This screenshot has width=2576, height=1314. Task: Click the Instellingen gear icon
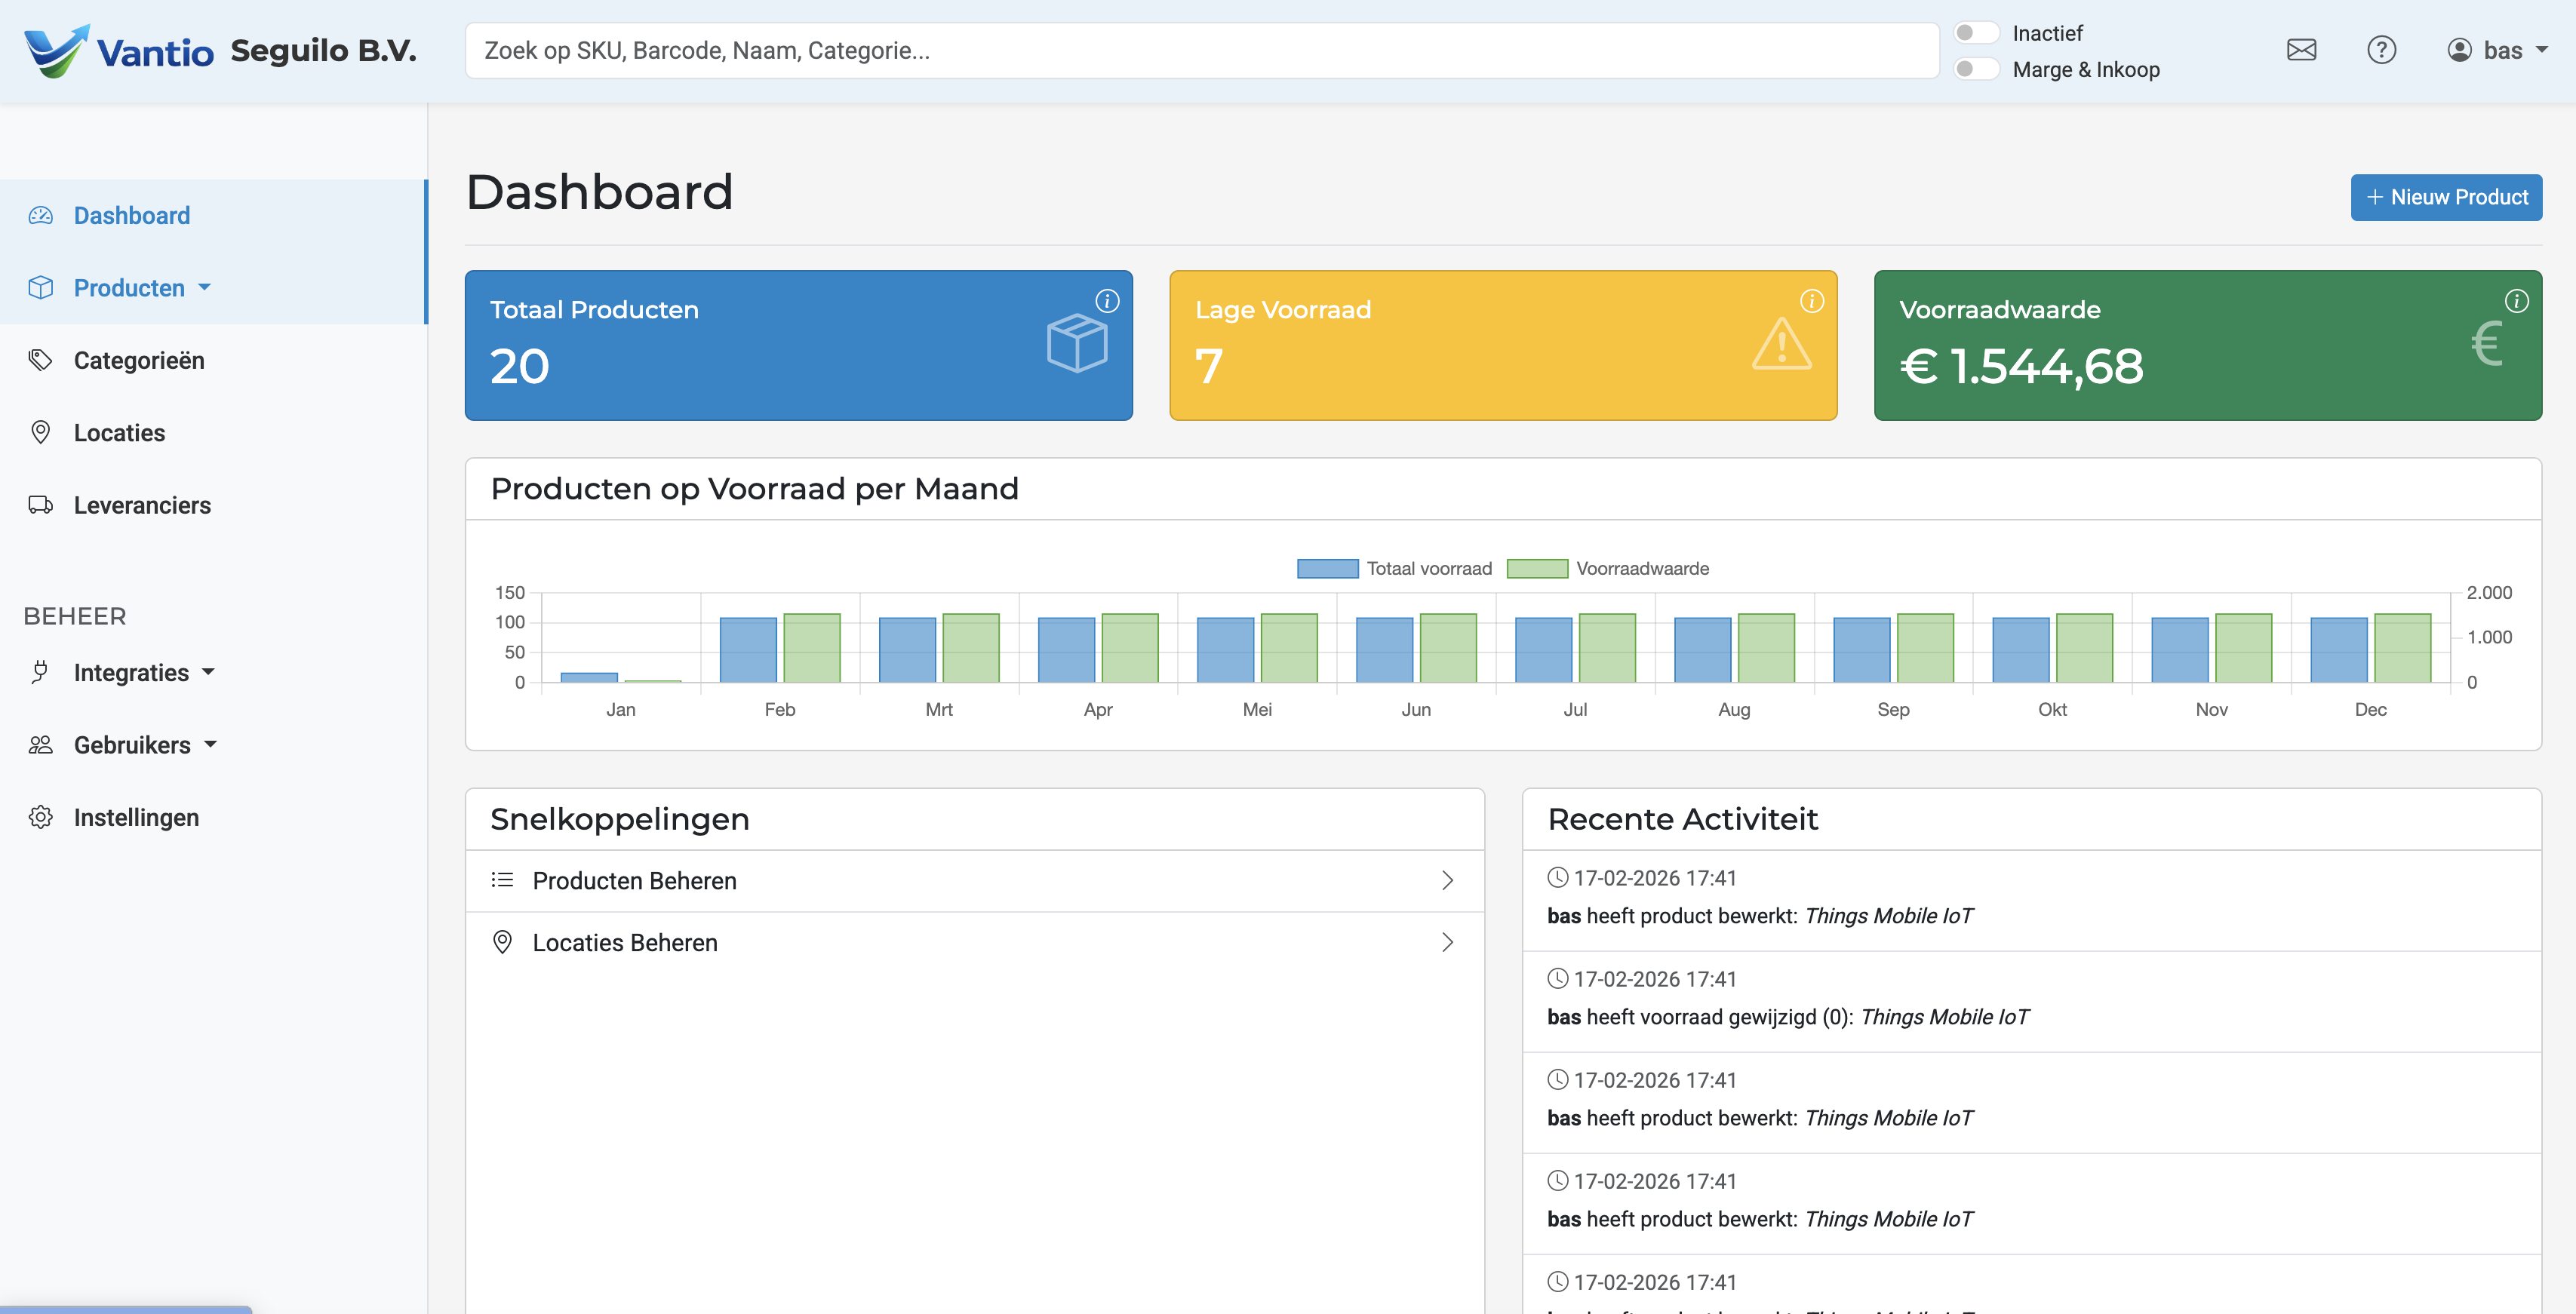40,817
